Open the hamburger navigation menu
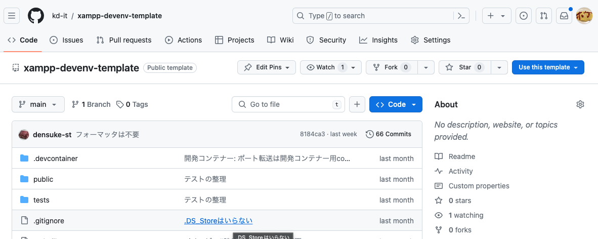This screenshot has width=598, height=239. 12,16
